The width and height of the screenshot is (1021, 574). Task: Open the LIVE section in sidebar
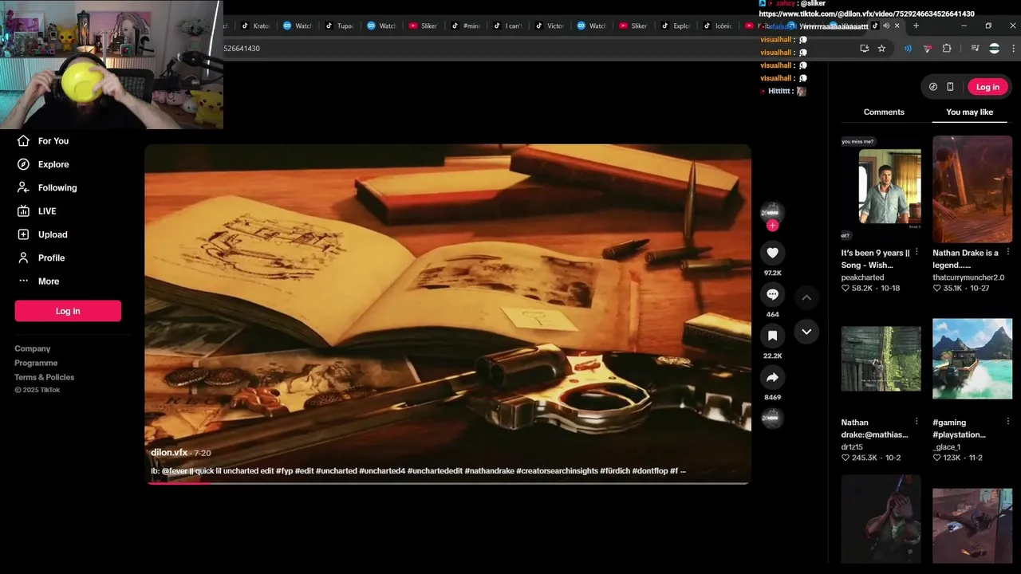(37, 211)
